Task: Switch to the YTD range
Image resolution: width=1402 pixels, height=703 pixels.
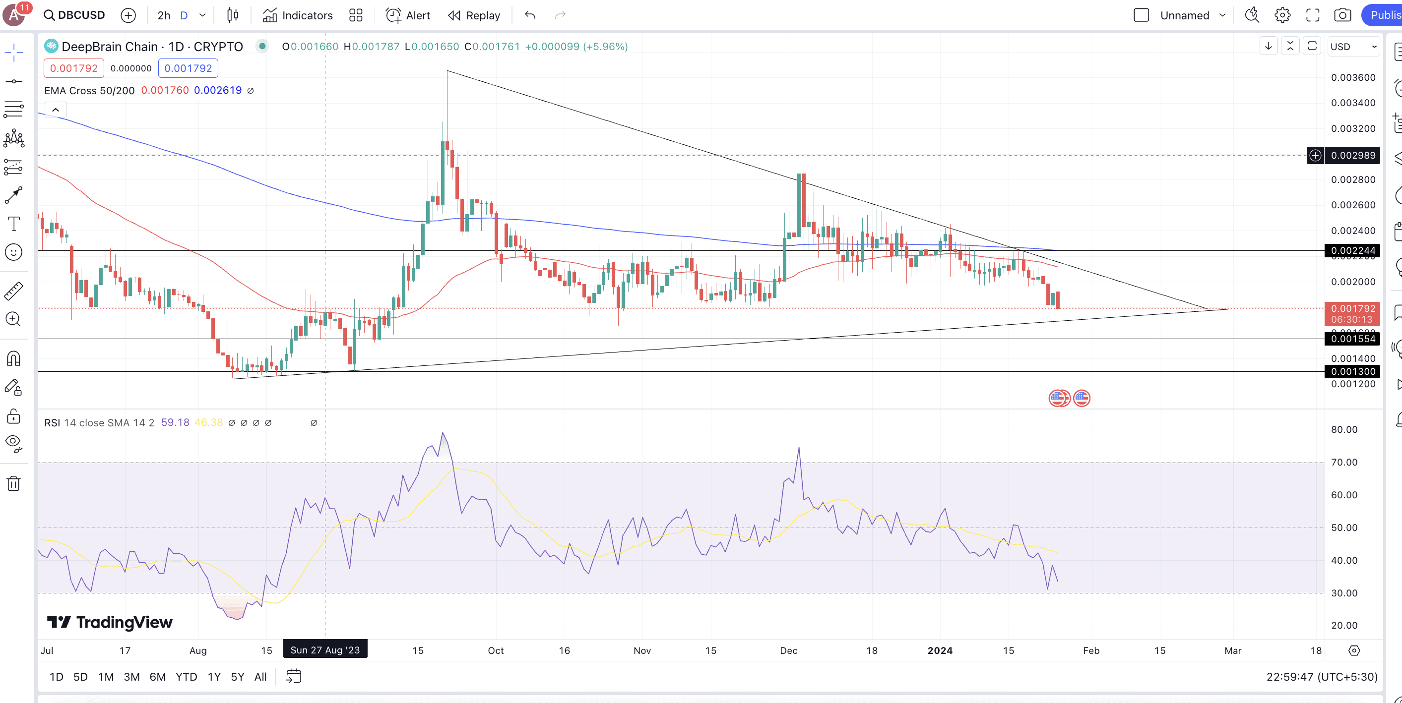Action: [186, 676]
